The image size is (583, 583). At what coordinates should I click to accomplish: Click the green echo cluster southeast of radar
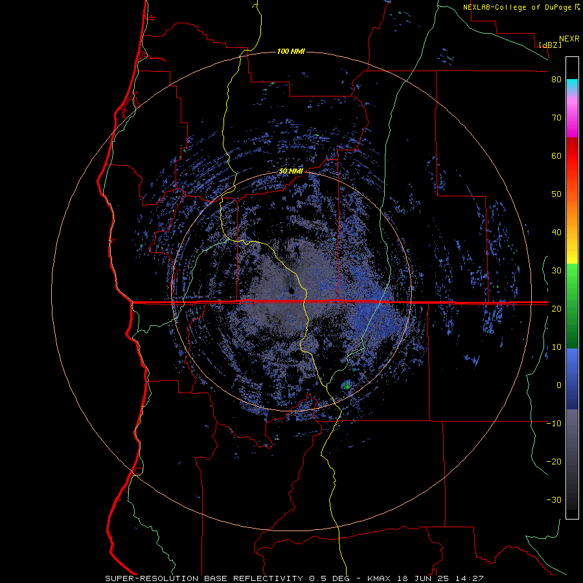pos(347,385)
